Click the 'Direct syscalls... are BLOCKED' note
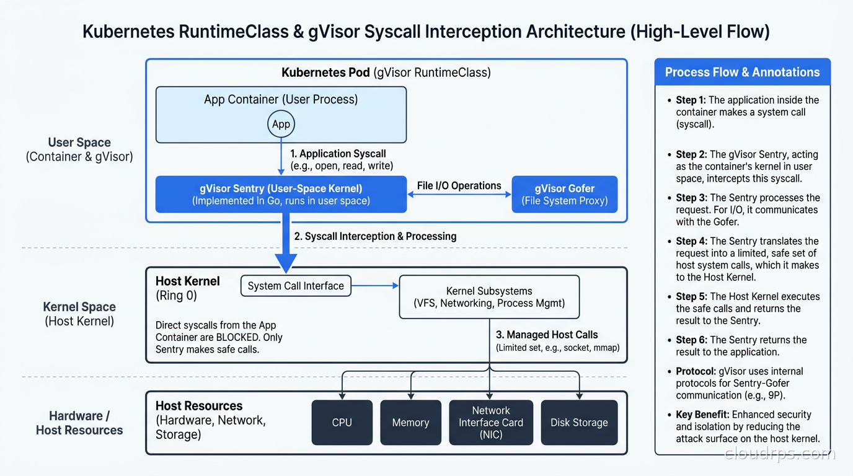 coord(219,337)
